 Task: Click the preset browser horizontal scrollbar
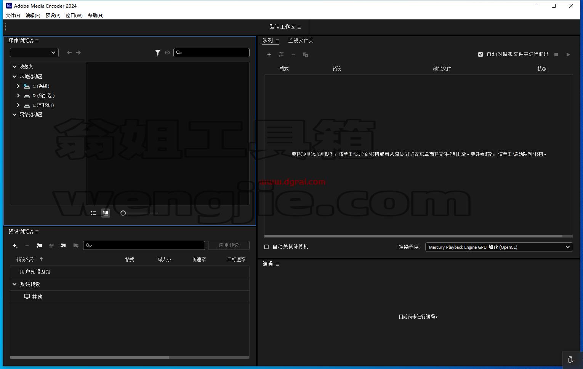coord(90,358)
